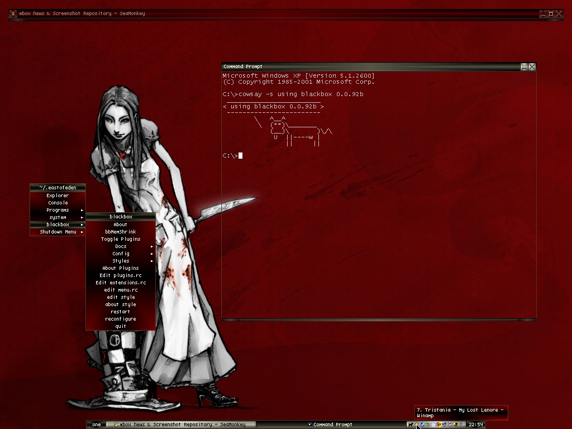
Task: Minimize the Command Prompt window
Action: click(x=524, y=67)
